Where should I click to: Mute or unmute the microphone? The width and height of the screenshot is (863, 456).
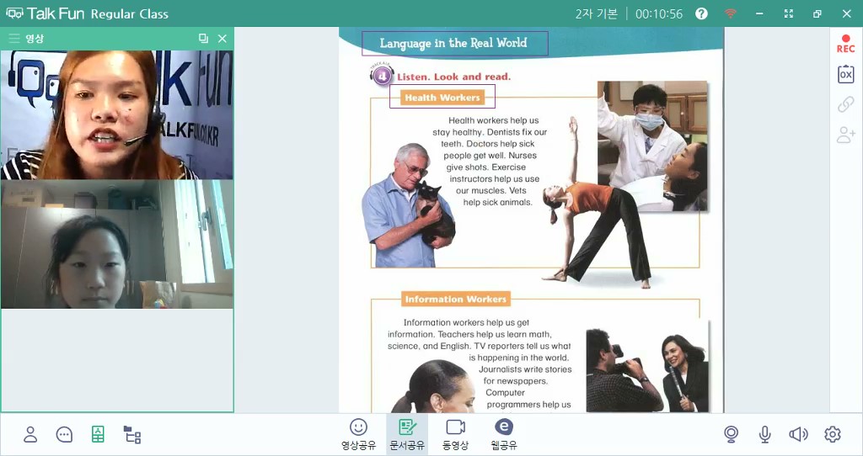[x=764, y=434]
